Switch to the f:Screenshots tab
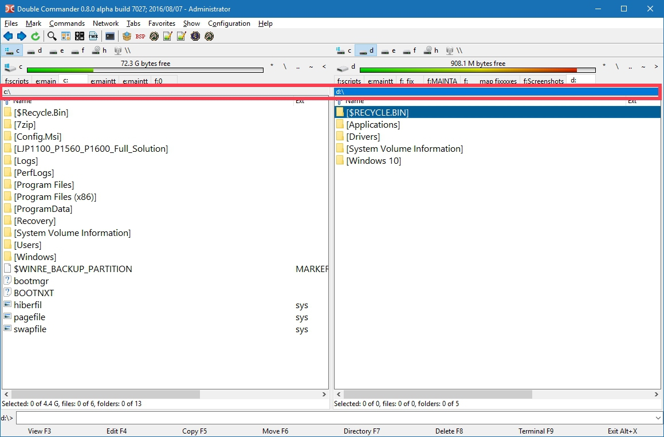 [x=543, y=81]
